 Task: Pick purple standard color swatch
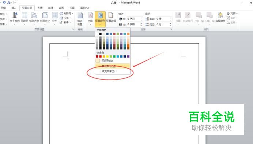[128, 56]
